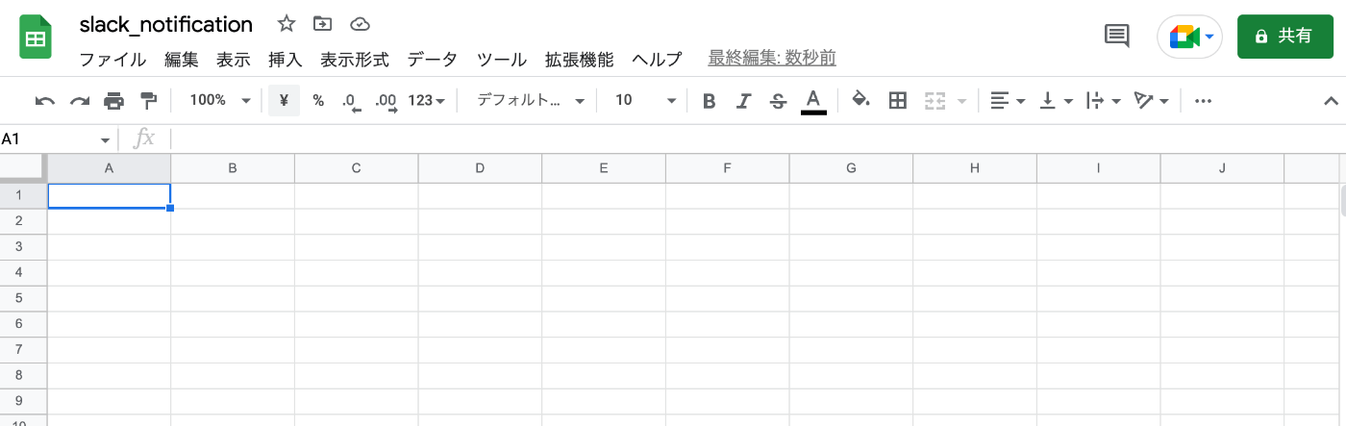Open the comment history icon
The image size is (1346, 426).
(1116, 37)
